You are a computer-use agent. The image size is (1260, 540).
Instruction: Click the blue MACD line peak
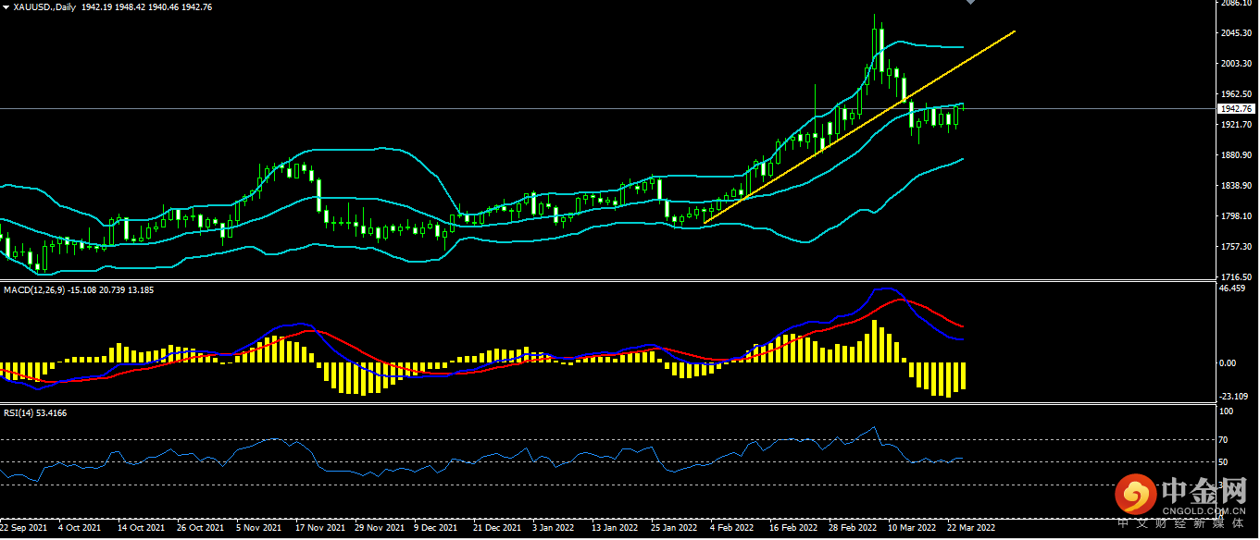click(883, 289)
